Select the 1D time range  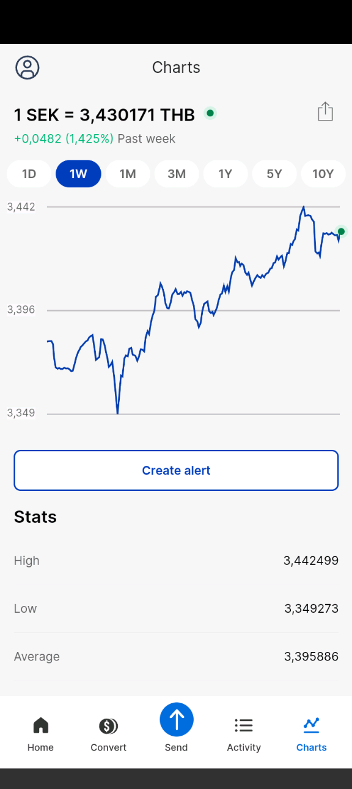point(29,174)
